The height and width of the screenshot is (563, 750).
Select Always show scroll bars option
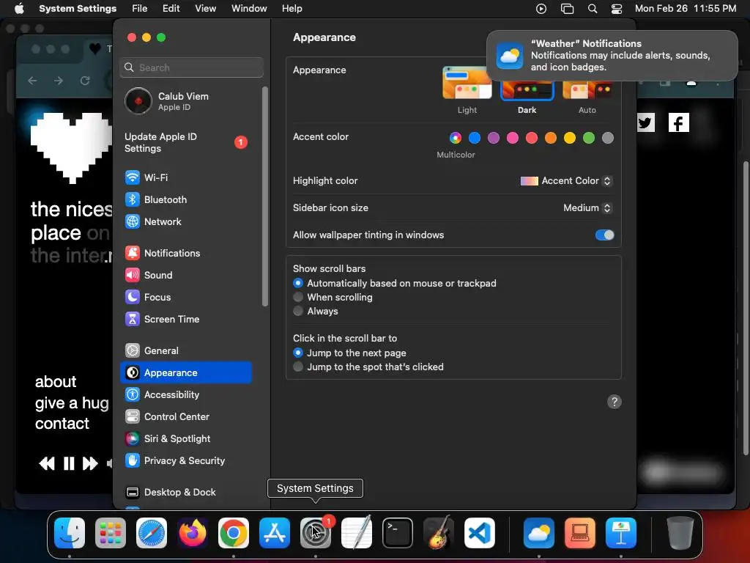click(298, 311)
